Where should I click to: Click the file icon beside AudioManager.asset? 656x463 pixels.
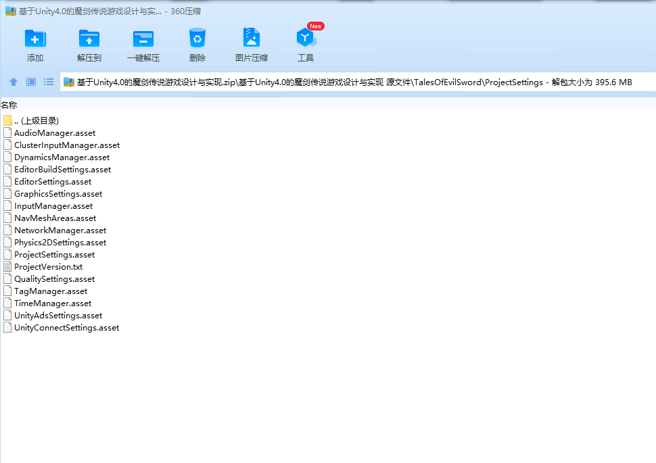click(7, 133)
